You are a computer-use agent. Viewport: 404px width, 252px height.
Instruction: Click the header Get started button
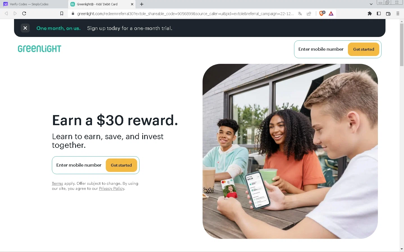tap(364, 49)
